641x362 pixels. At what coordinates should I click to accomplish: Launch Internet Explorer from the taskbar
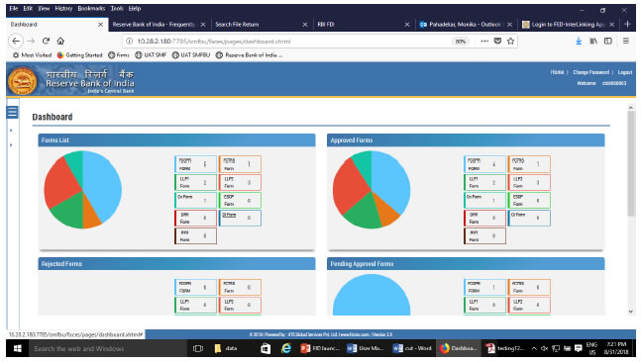[x=286, y=348]
